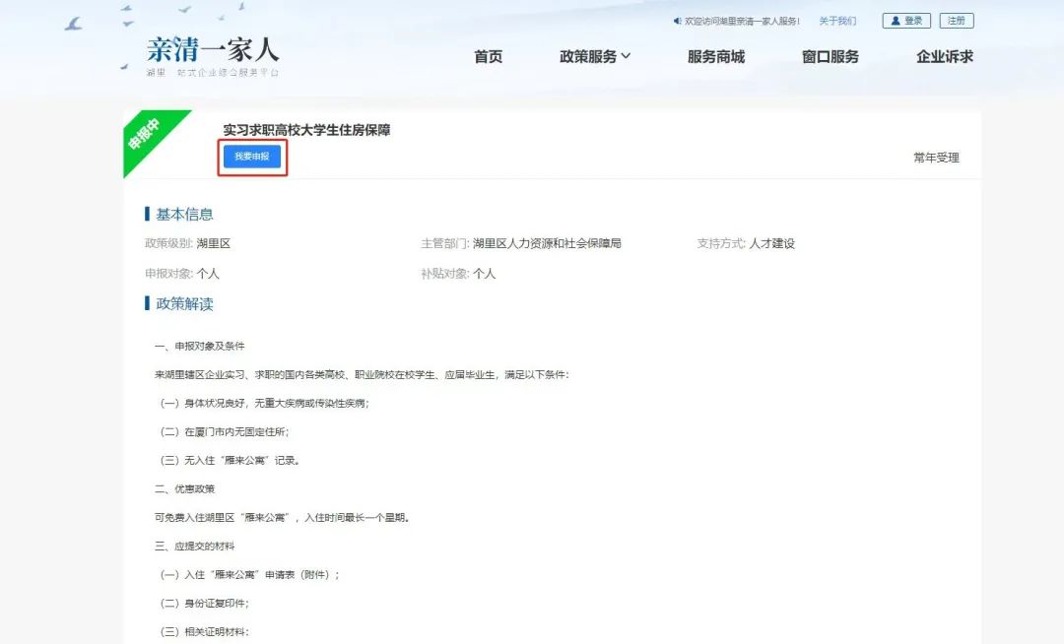1064x644 pixels.
Task: Click line （三）相关证明材料
Action: point(204,632)
